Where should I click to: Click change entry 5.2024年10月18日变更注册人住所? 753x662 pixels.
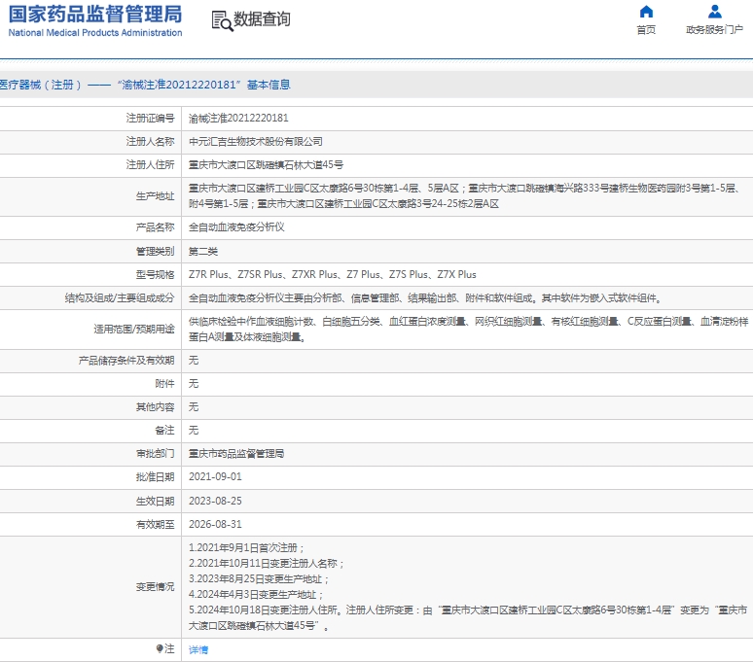pos(468,618)
